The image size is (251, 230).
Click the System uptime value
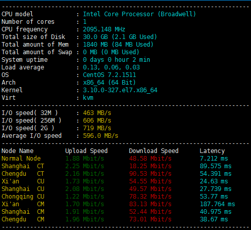click(x=116, y=60)
